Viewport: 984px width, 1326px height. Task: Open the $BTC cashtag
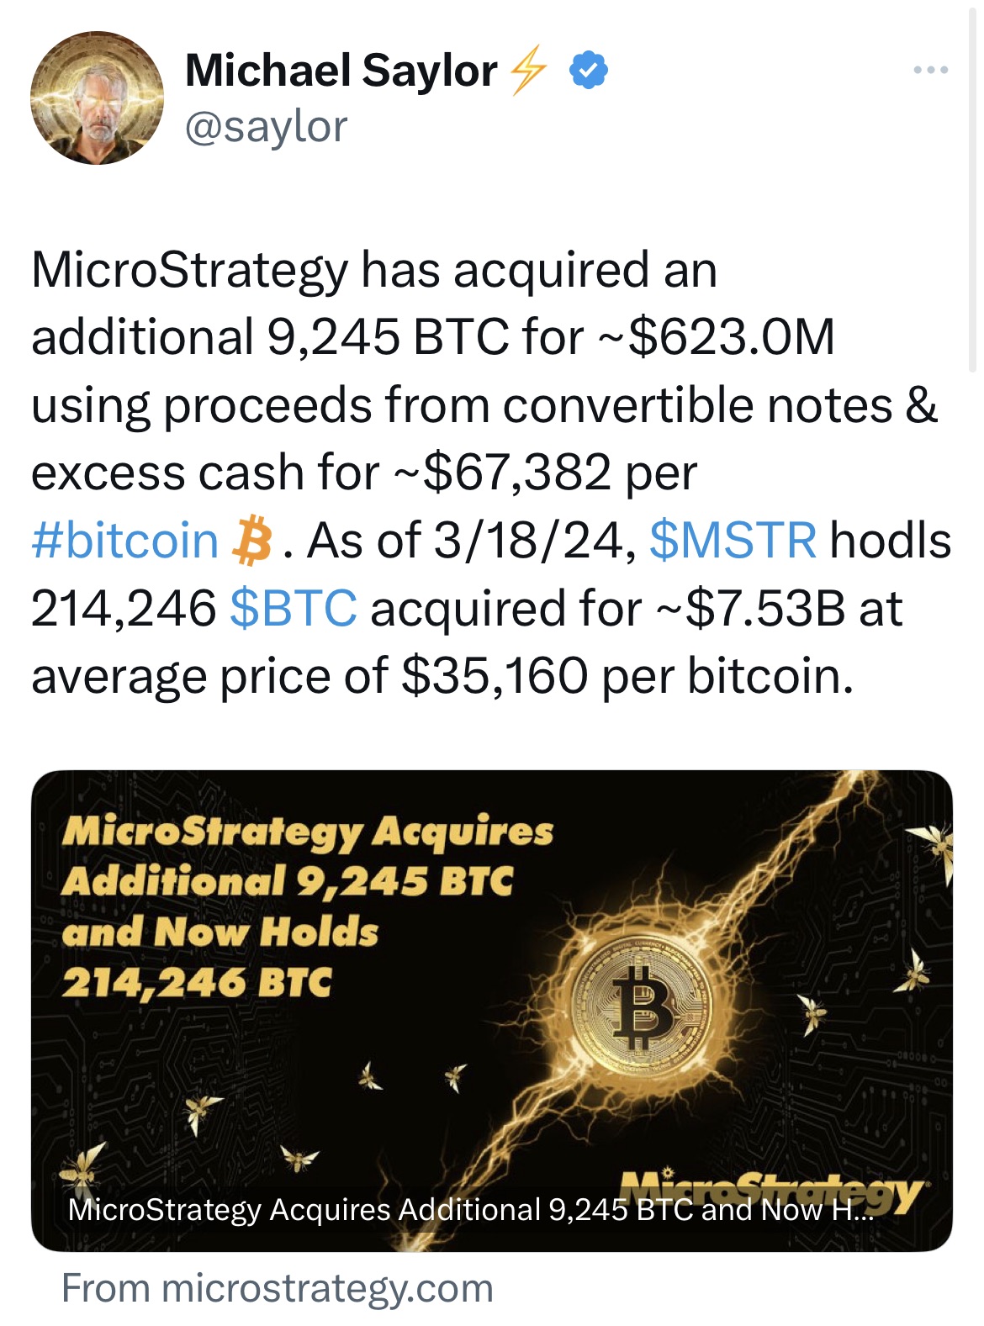pyautogui.click(x=293, y=609)
